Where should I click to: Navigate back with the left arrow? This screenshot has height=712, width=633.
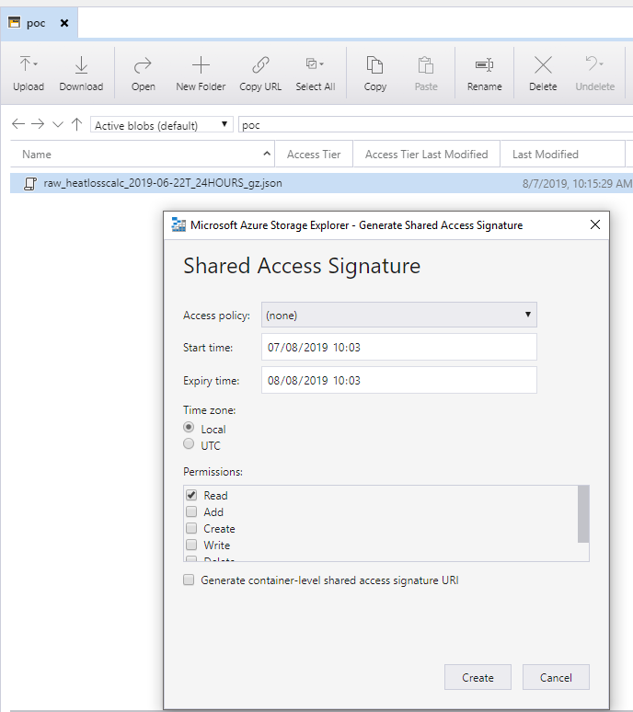(18, 124)
